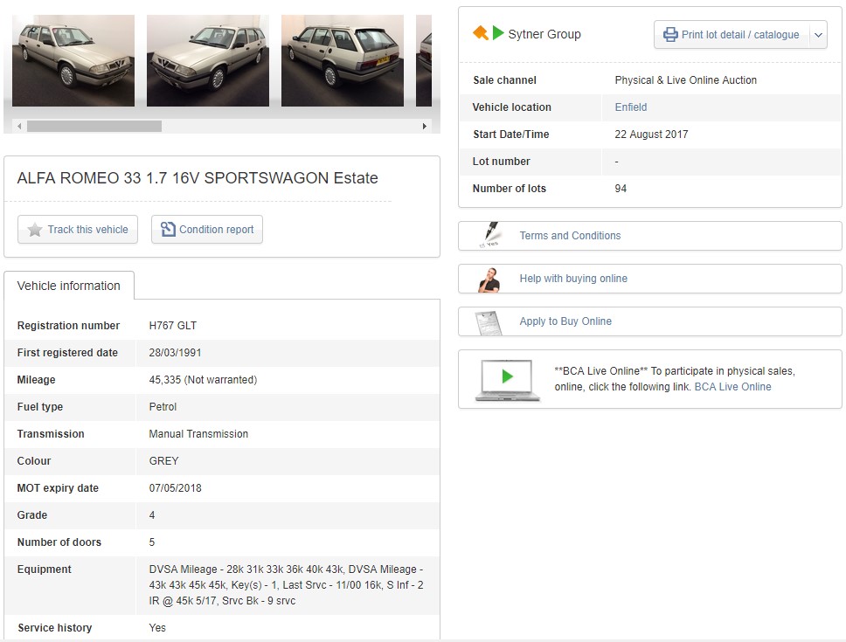Click the star icon on Track this vehicle
This screenshot has width=846, height=642.
pos(35,230)
